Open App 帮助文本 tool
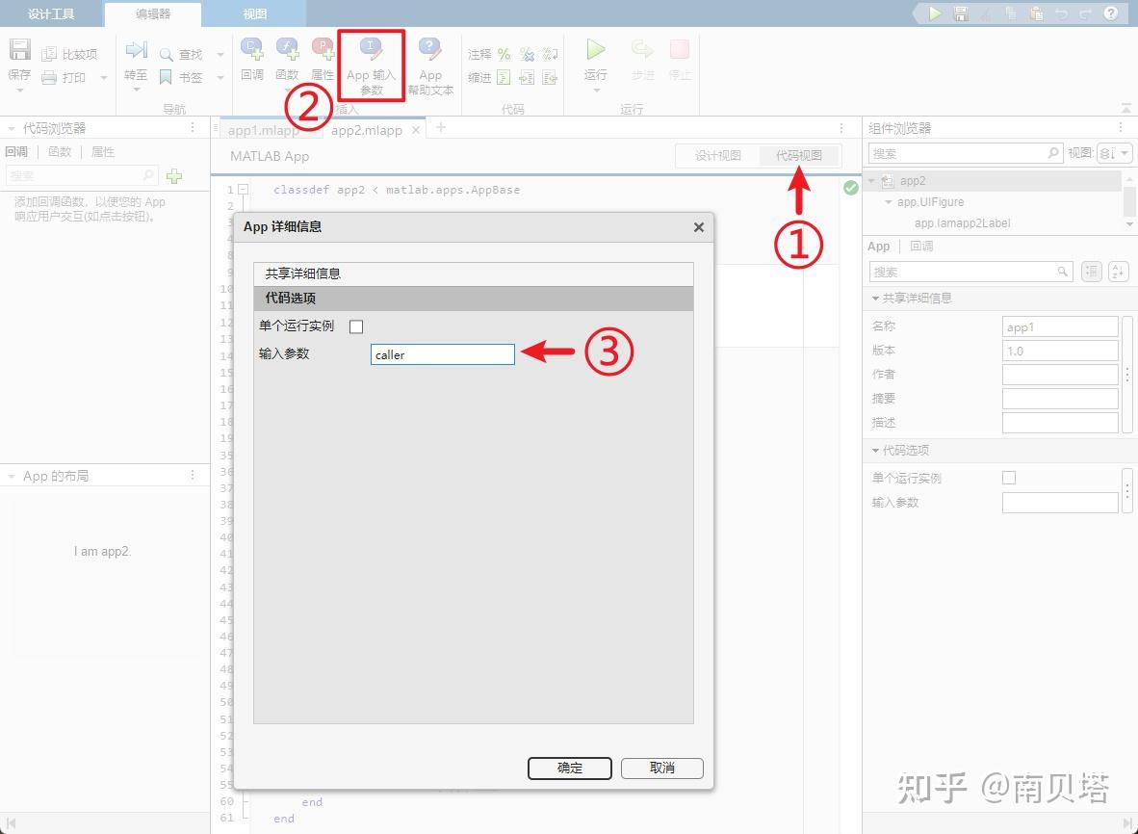This screenshot has width=1138, height=834. point(430,65)
